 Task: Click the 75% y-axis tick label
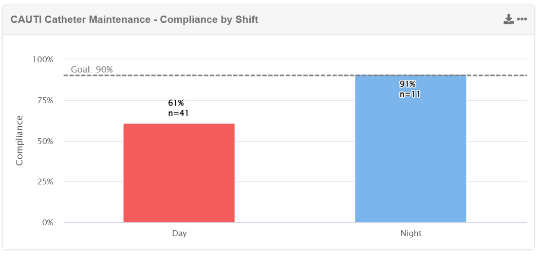[45, 100]
